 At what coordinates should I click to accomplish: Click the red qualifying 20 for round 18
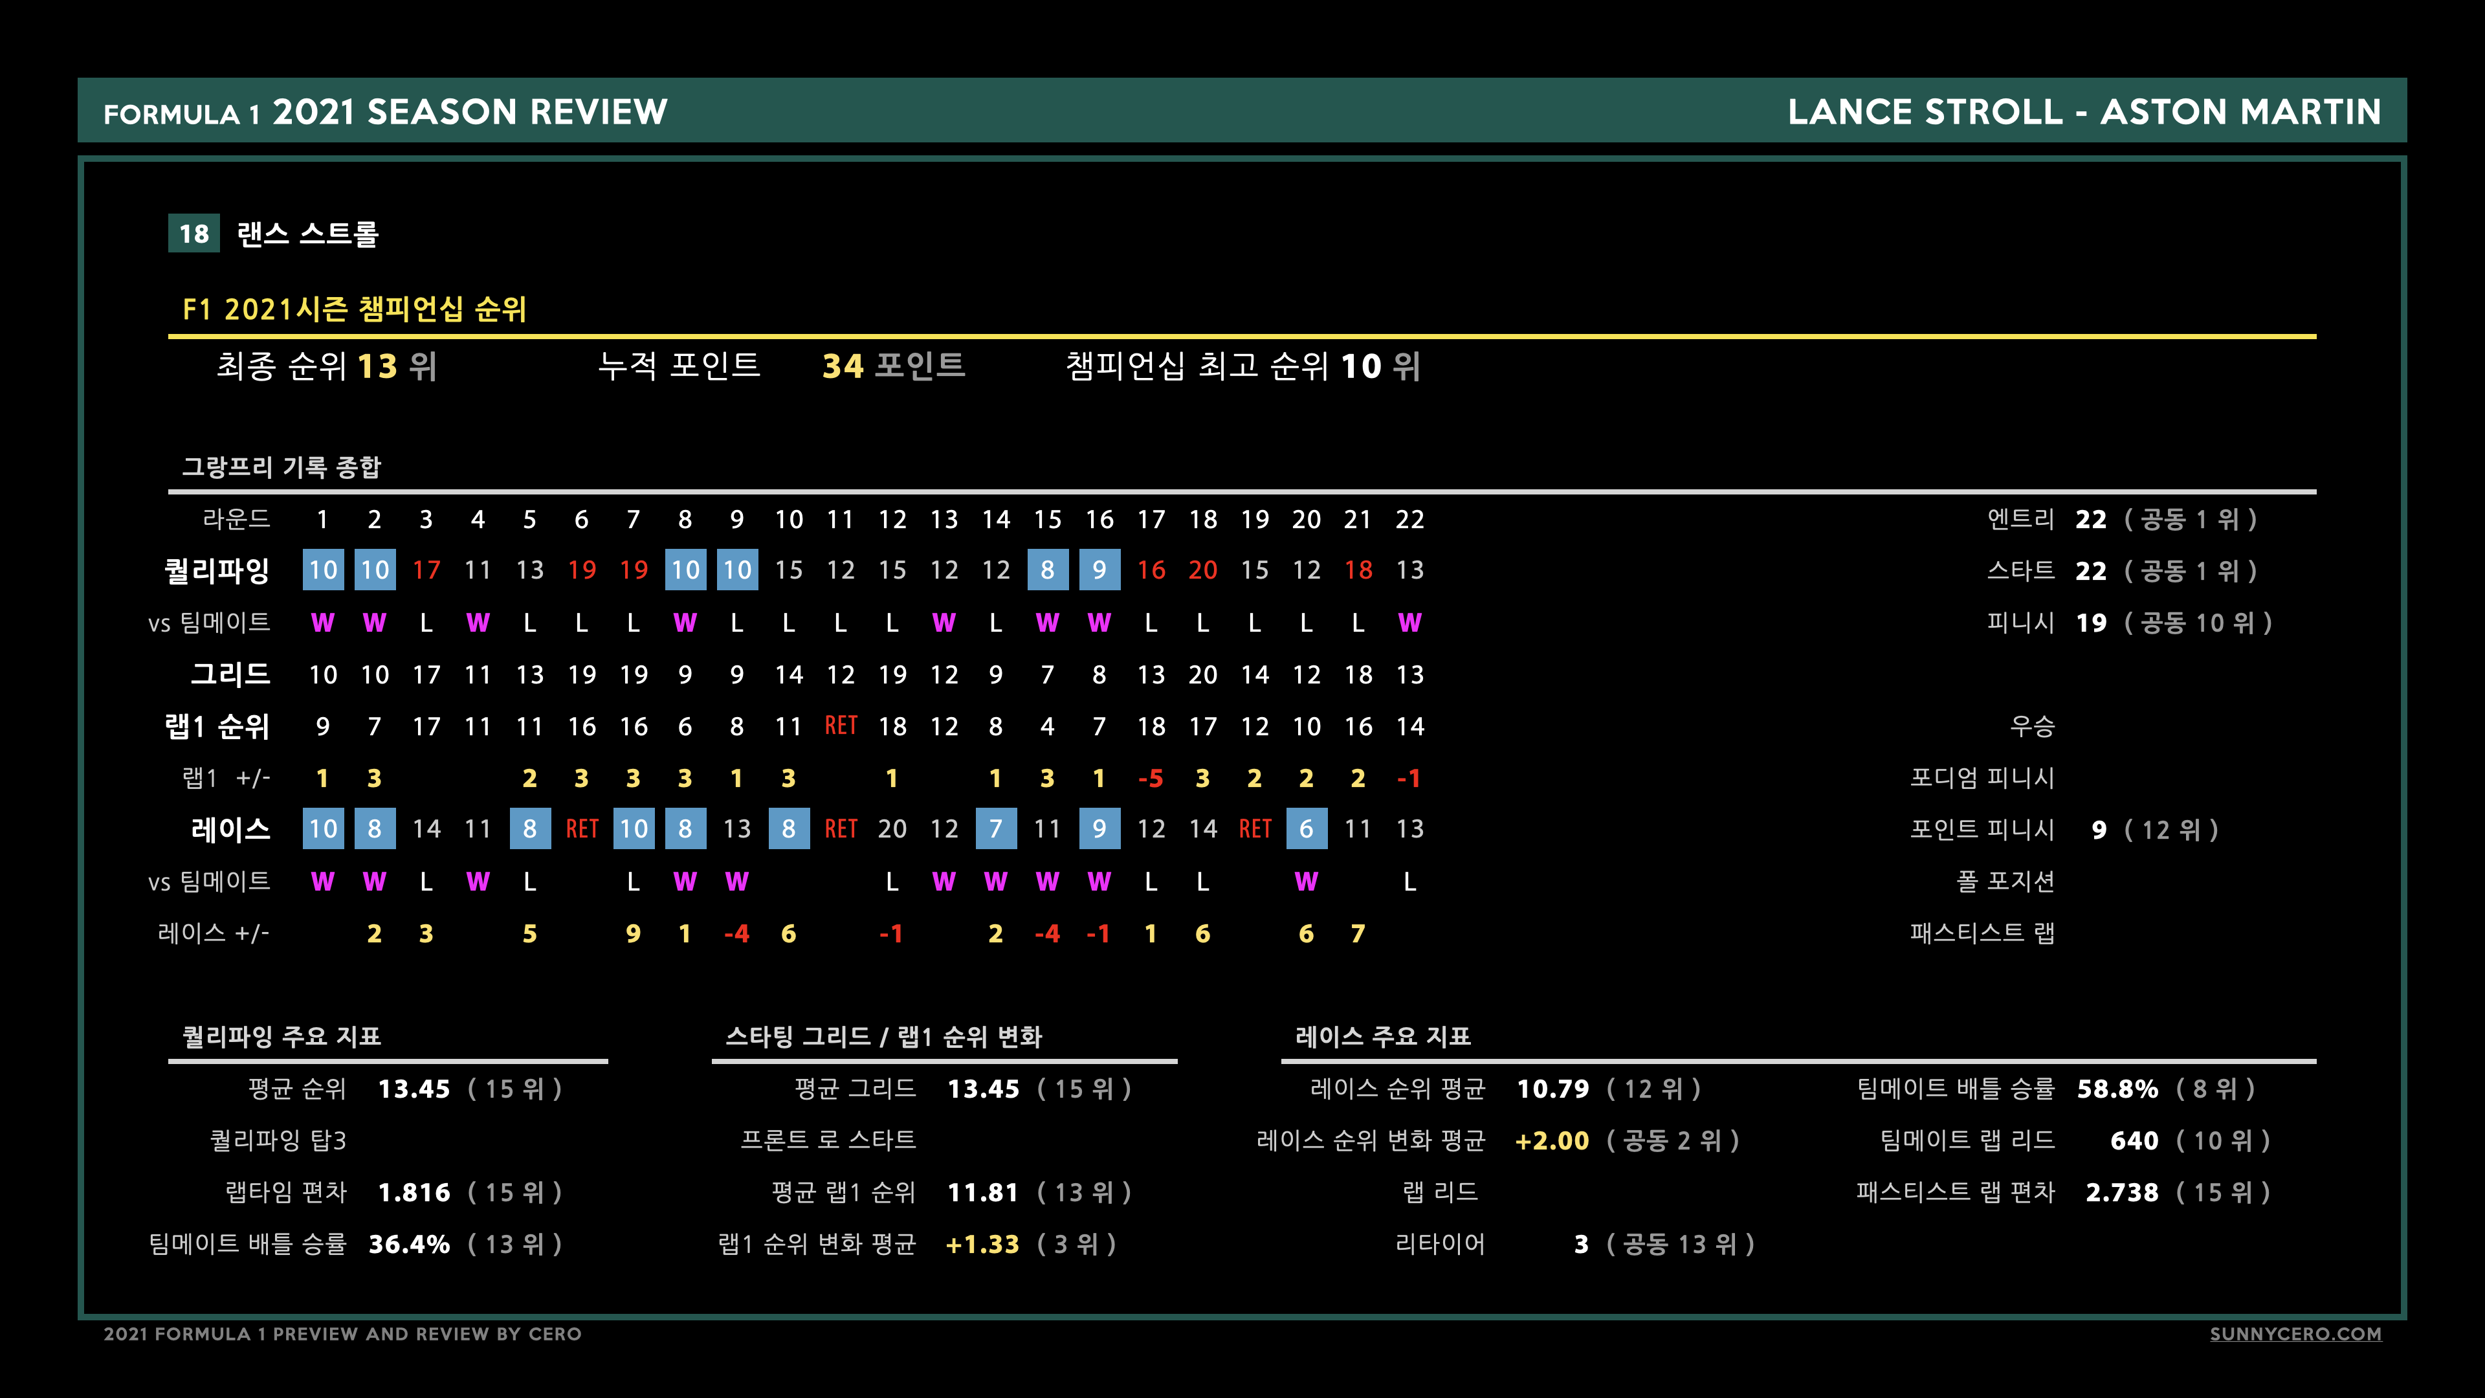(1203, 570)
